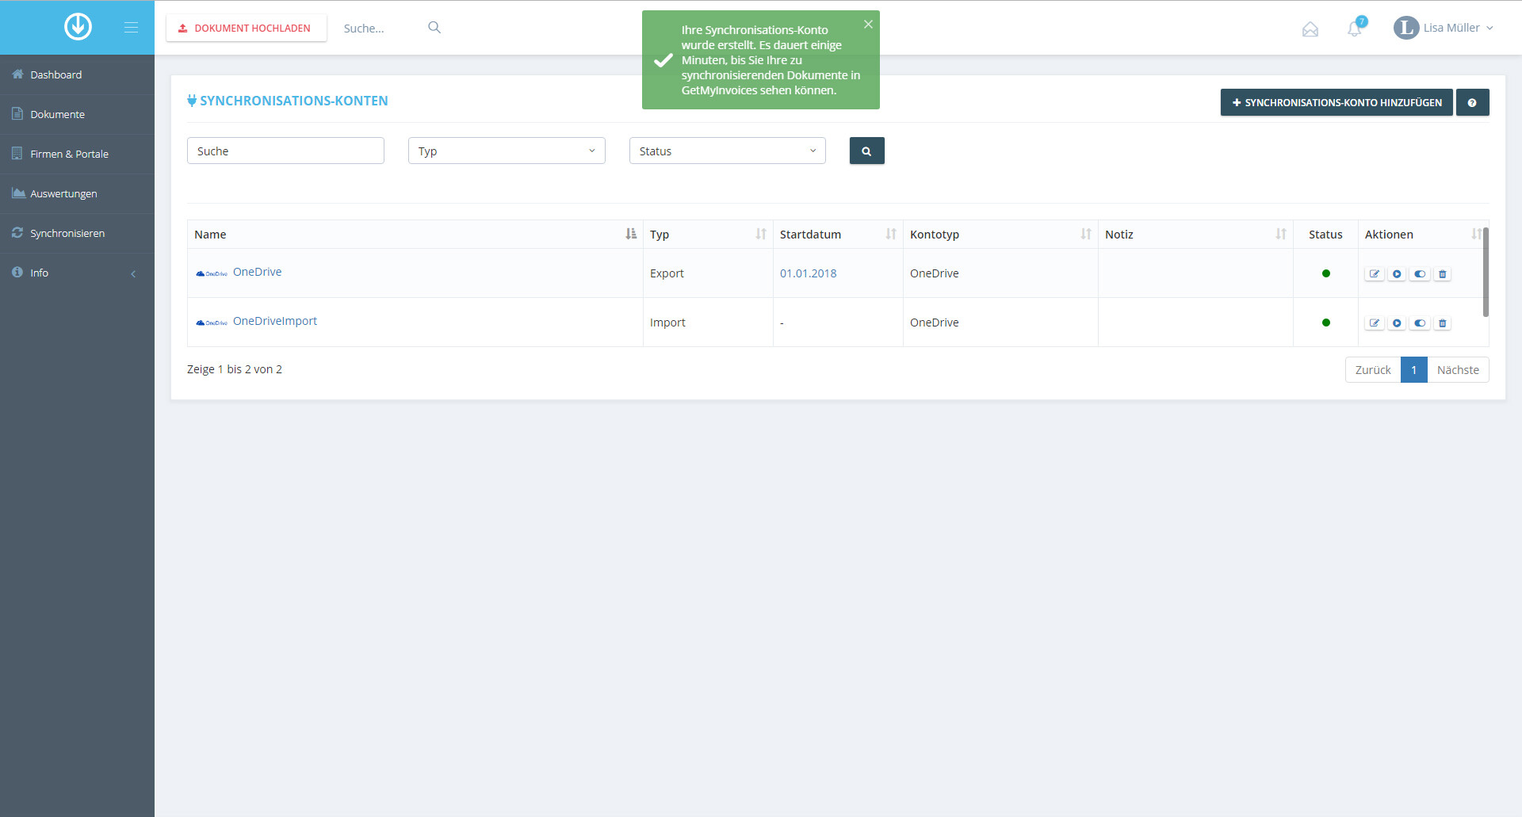The height and width of the screenshot is (817, 1522).
Task: Click Synchronisations-Konto Hinzufügen button
Action: click(1337, 102)
